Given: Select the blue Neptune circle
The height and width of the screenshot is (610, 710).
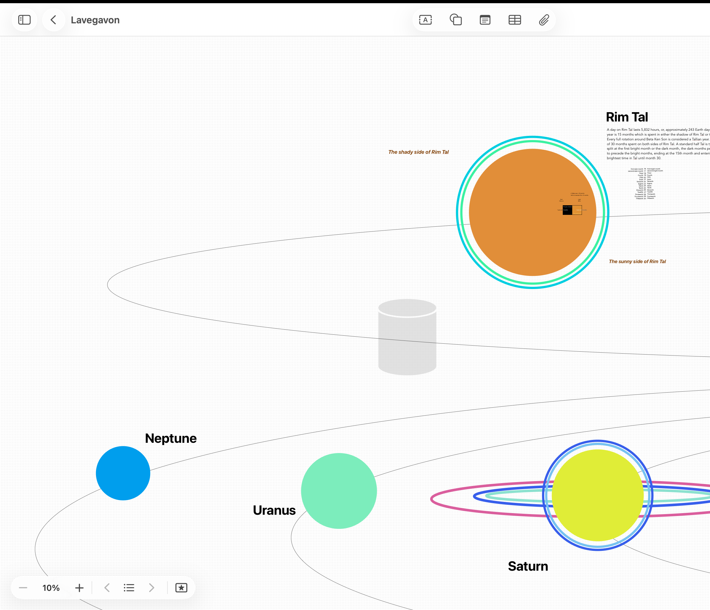Looking at the screenshot, I should (123, 473).
